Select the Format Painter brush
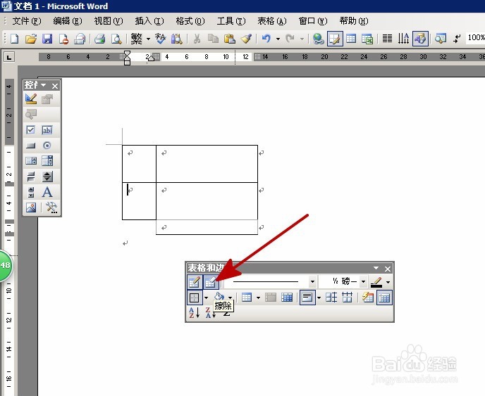 coord(246,39)
